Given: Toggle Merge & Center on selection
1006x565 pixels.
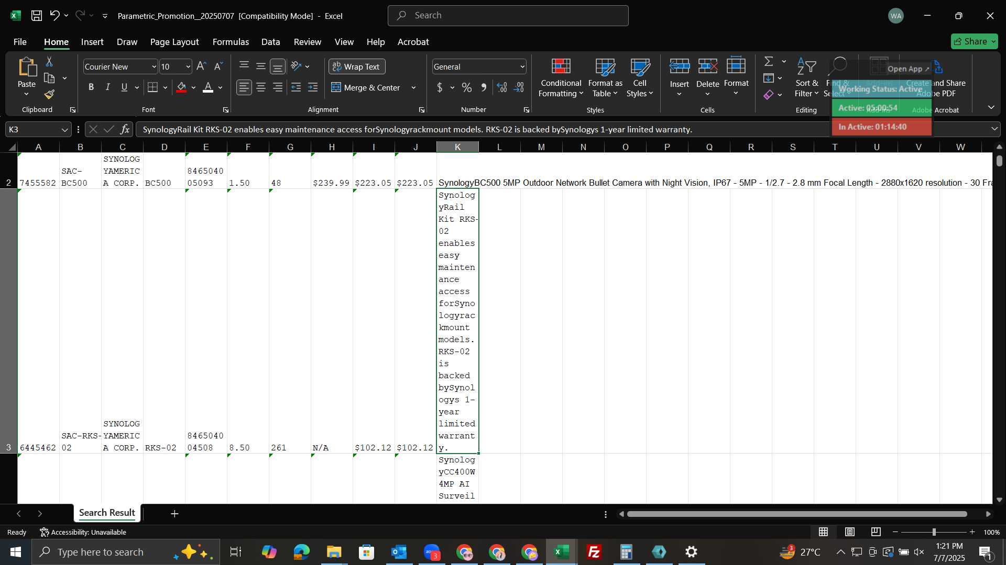Looking at the screenshot, I should [365, 87].
